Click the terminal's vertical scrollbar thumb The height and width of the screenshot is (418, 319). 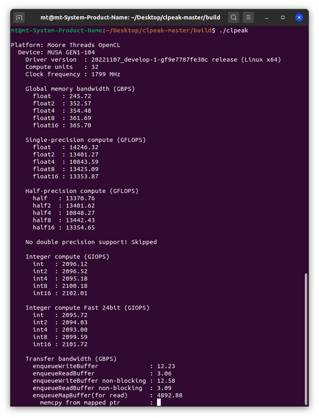click(x=306, y=339)
